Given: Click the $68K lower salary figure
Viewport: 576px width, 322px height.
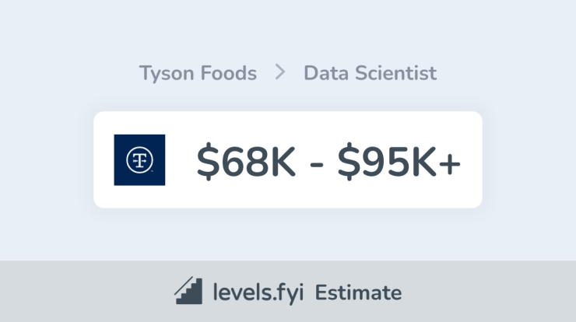Looking at the screenshot, I should pyautogui.click(x=246, y=161).
